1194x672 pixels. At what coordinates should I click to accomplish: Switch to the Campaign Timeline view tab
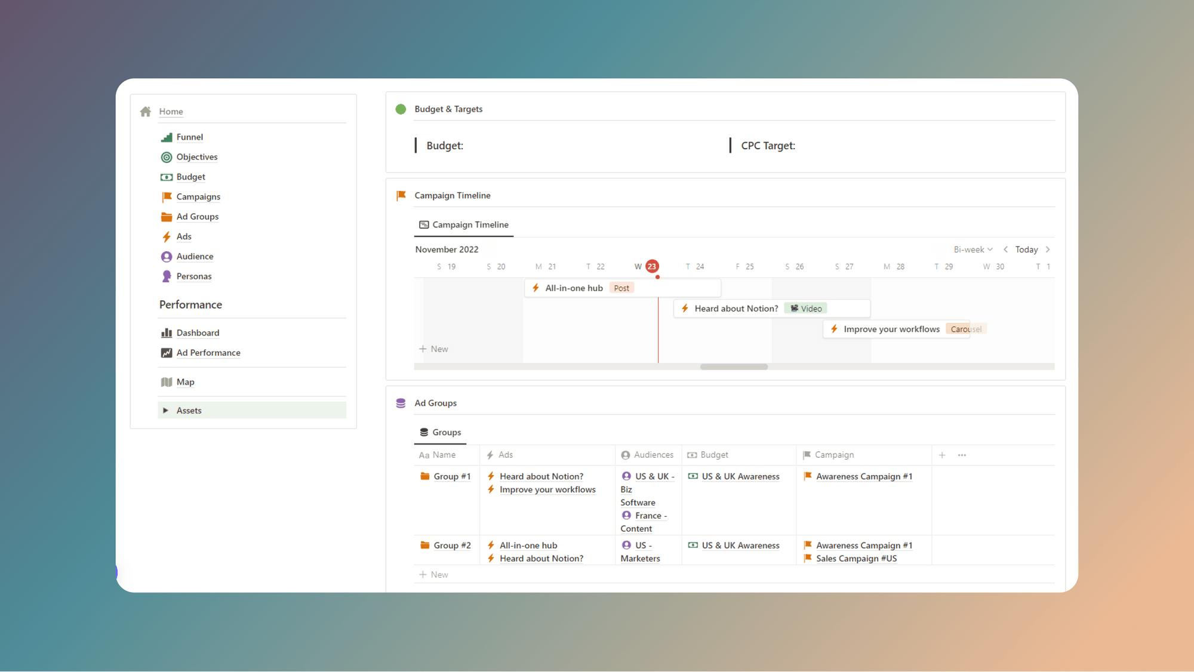tap(464, 224)
